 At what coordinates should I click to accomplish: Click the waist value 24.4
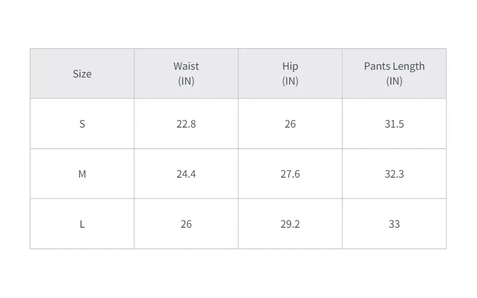click(x=186, y=174)
